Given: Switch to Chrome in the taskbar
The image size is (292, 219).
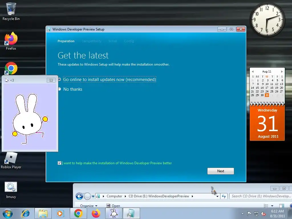Looking at the screenshot, I should pyautogui.click(x=78, y=213).
